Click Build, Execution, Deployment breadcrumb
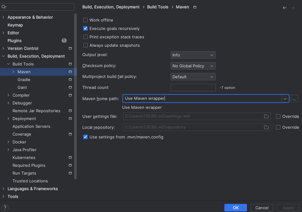Image resolution: width=302 pixels, height=212 pixels. (111, 7)
